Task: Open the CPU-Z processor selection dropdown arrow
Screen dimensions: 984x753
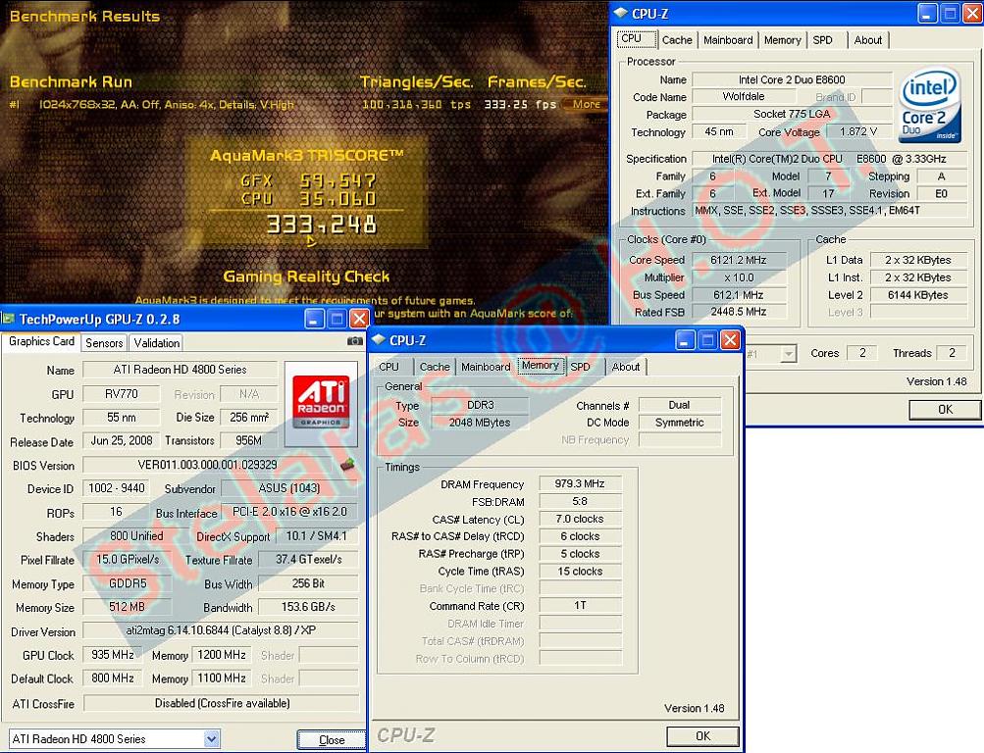Action: [x=788, y=354]
